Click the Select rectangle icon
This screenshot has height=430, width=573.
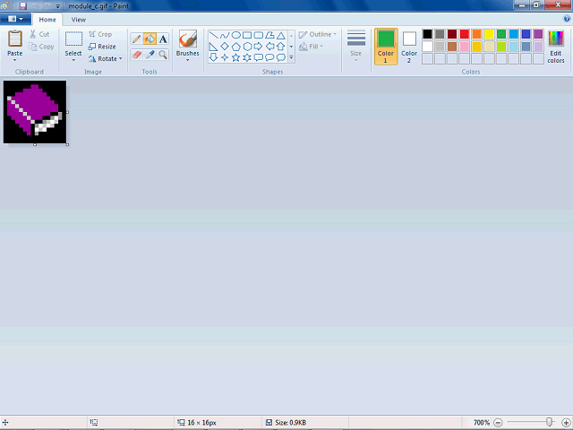click(x=73, y=39)
